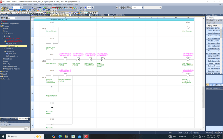Screen dimensions: 223x139
Task: Open Max: dropdown in monitor toolbar
Action: [143, 8]
